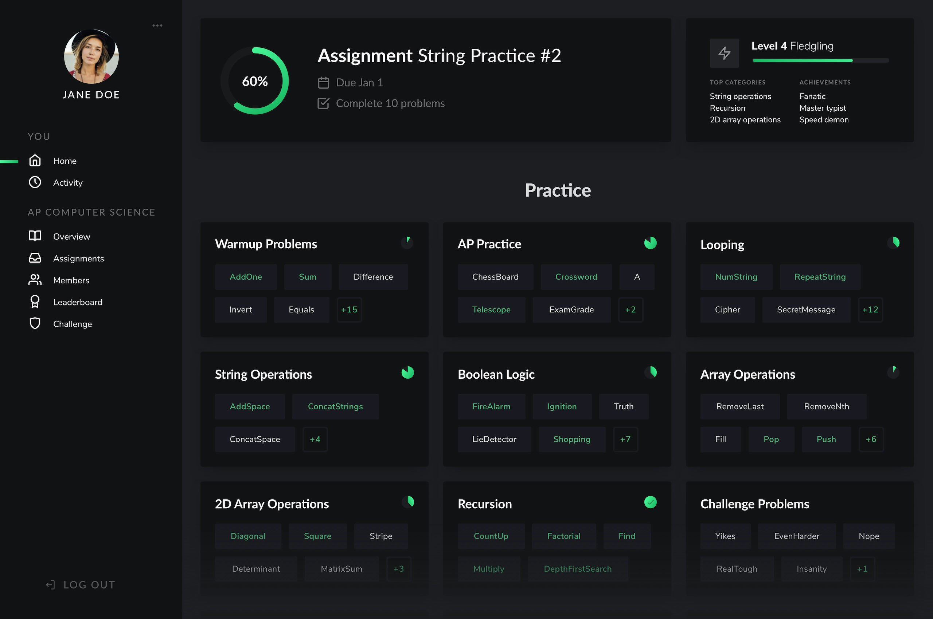Open the ellipsis menu near the profile
The width and height of the screenshot is (933, 619).
tap(157, 25)
